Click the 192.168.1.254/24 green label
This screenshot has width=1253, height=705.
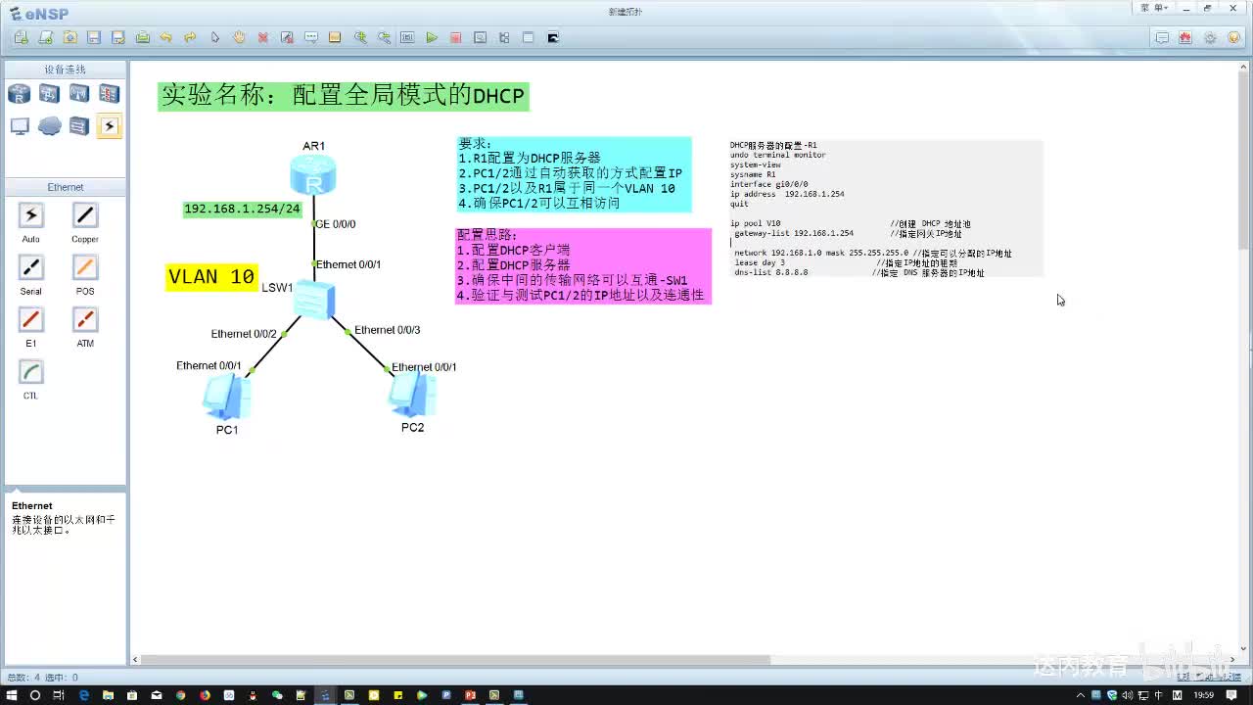pos(243,210)
